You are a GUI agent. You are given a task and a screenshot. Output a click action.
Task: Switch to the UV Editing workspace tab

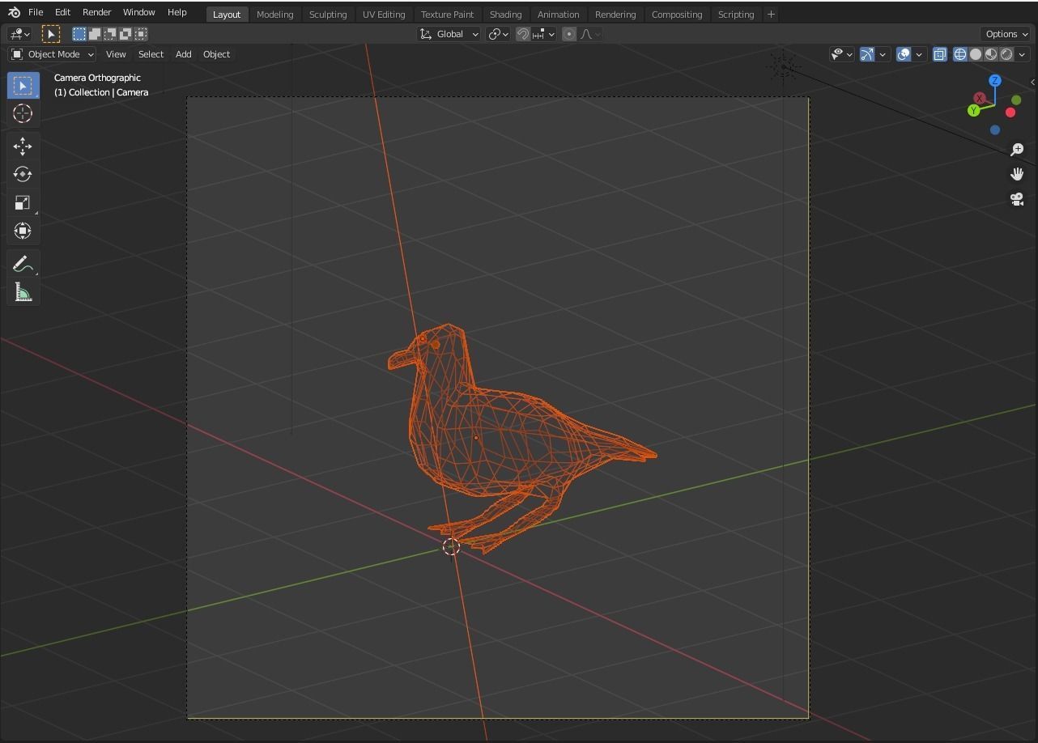tap(384, 15)
